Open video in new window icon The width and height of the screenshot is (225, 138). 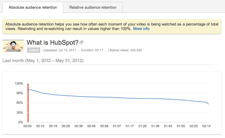(x=81, y=42)
